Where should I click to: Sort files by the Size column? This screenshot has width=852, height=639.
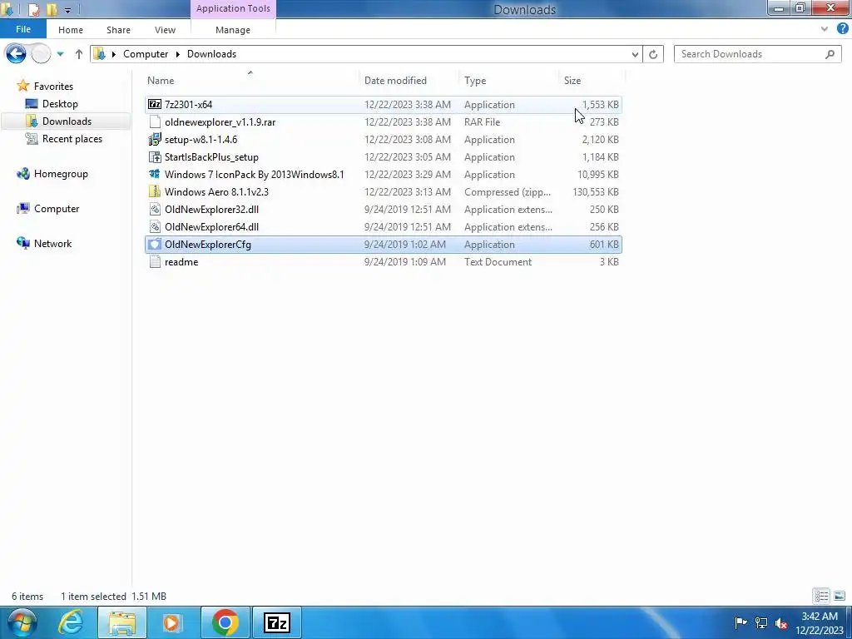pyautogui.click(x=572, y=81)
